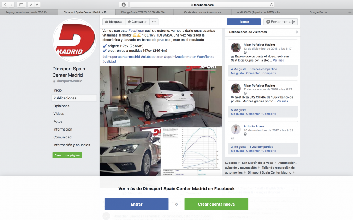This screenshot has width=353, height=220.
Task: Click the Llamar button
Action: point(244,22)
